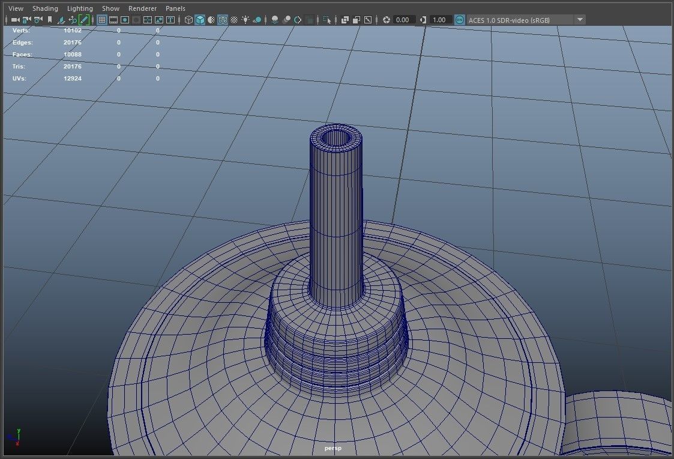674x459 pixels.
Task: Click the Faces count 10088
Action: click(x=72, y=55)
